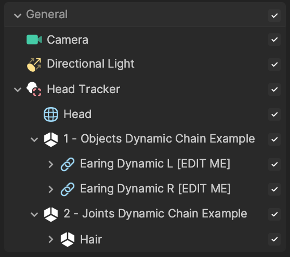Expand Earing Dynamic L [EDIT ME]
The height and width of the screenshot is (257, 290).
click(x=51, y=164)
